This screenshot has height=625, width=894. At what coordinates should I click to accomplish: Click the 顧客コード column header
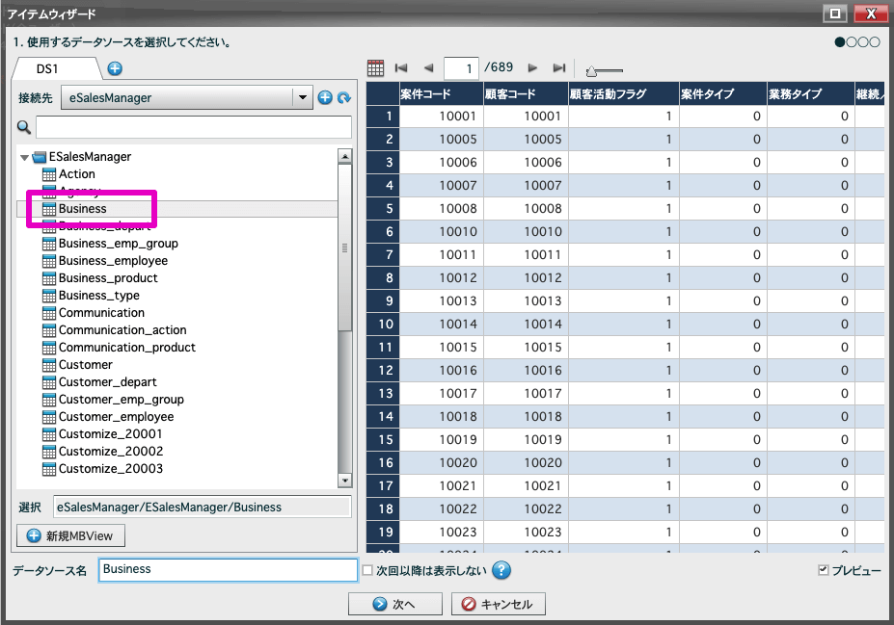coord(527,93)
